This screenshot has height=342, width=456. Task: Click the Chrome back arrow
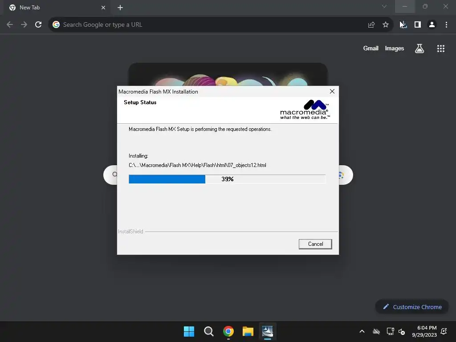[x=10, y=25]
